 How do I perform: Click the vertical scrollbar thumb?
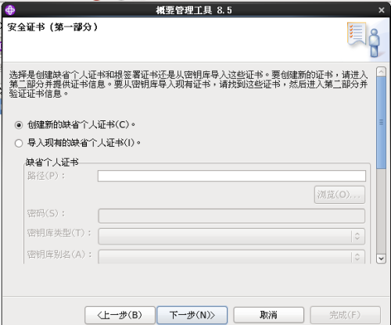pos(382,123)
